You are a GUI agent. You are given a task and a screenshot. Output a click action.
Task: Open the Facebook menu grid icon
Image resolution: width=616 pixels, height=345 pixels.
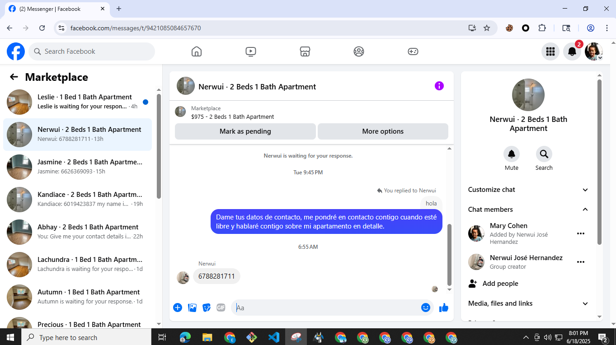coord(550,51)
